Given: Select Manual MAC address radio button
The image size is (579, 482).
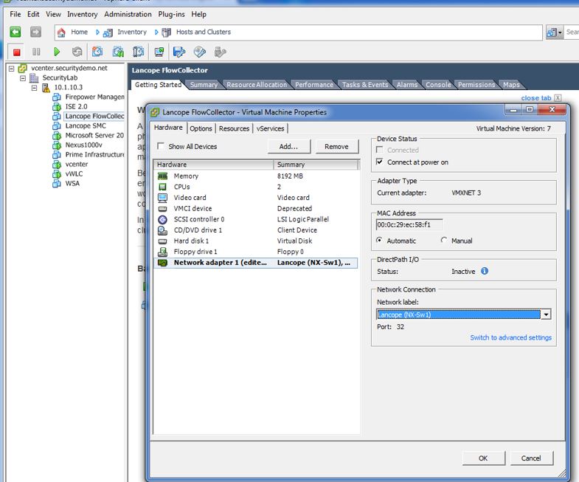Looking at the screenshot, I should point(443,240).
